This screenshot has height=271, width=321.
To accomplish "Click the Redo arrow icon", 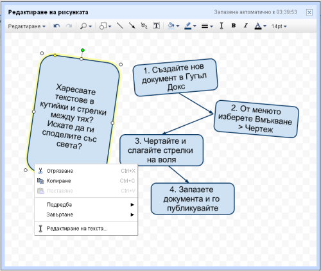I will point(69,26).
